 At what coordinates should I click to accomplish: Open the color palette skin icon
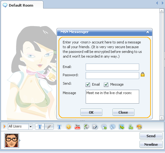coord(139,127)
